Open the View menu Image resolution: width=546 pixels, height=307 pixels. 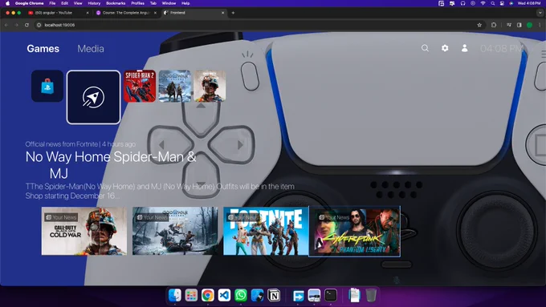[x=78, y=3]
